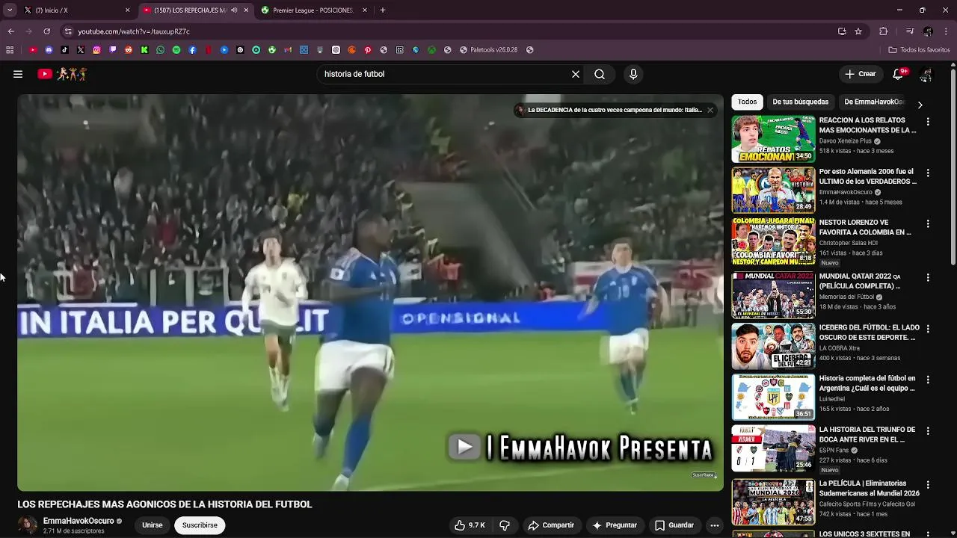
Task: Dismiss the Italia DECADENCIA info card
Action: (710, 110)
